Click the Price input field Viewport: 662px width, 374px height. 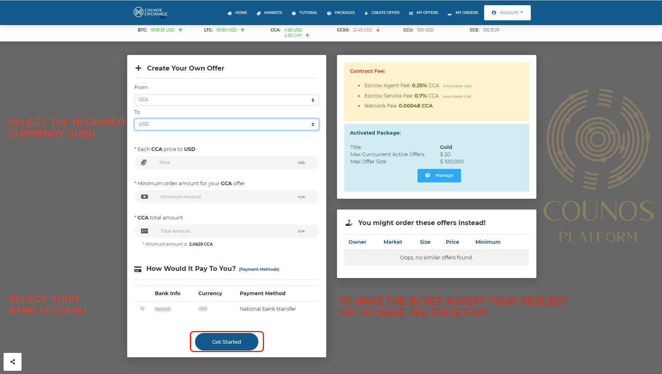click(x=227, y=163)
